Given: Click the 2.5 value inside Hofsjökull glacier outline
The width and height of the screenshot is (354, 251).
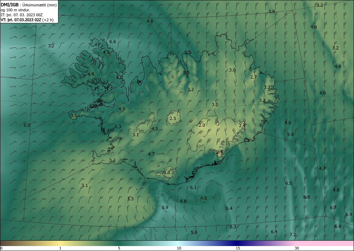Looking at the screenshot, I should click(173, 118).
